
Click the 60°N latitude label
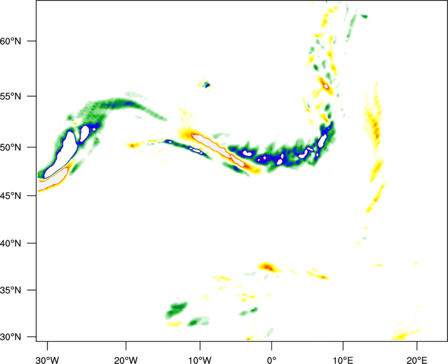pyautogui.click(x=11, y=41)
